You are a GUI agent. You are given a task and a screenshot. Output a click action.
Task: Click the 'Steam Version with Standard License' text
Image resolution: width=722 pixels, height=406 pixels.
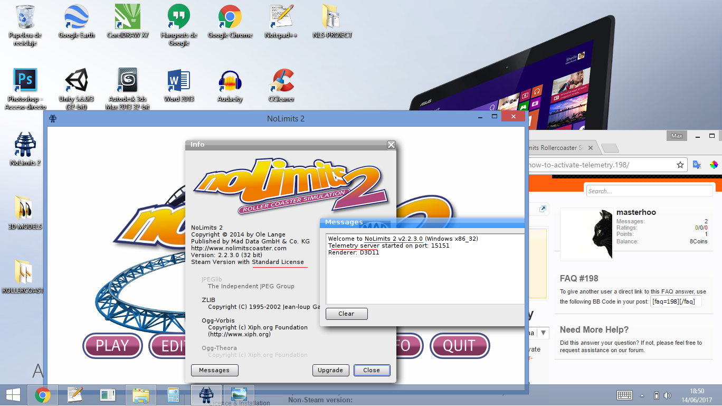248,262
